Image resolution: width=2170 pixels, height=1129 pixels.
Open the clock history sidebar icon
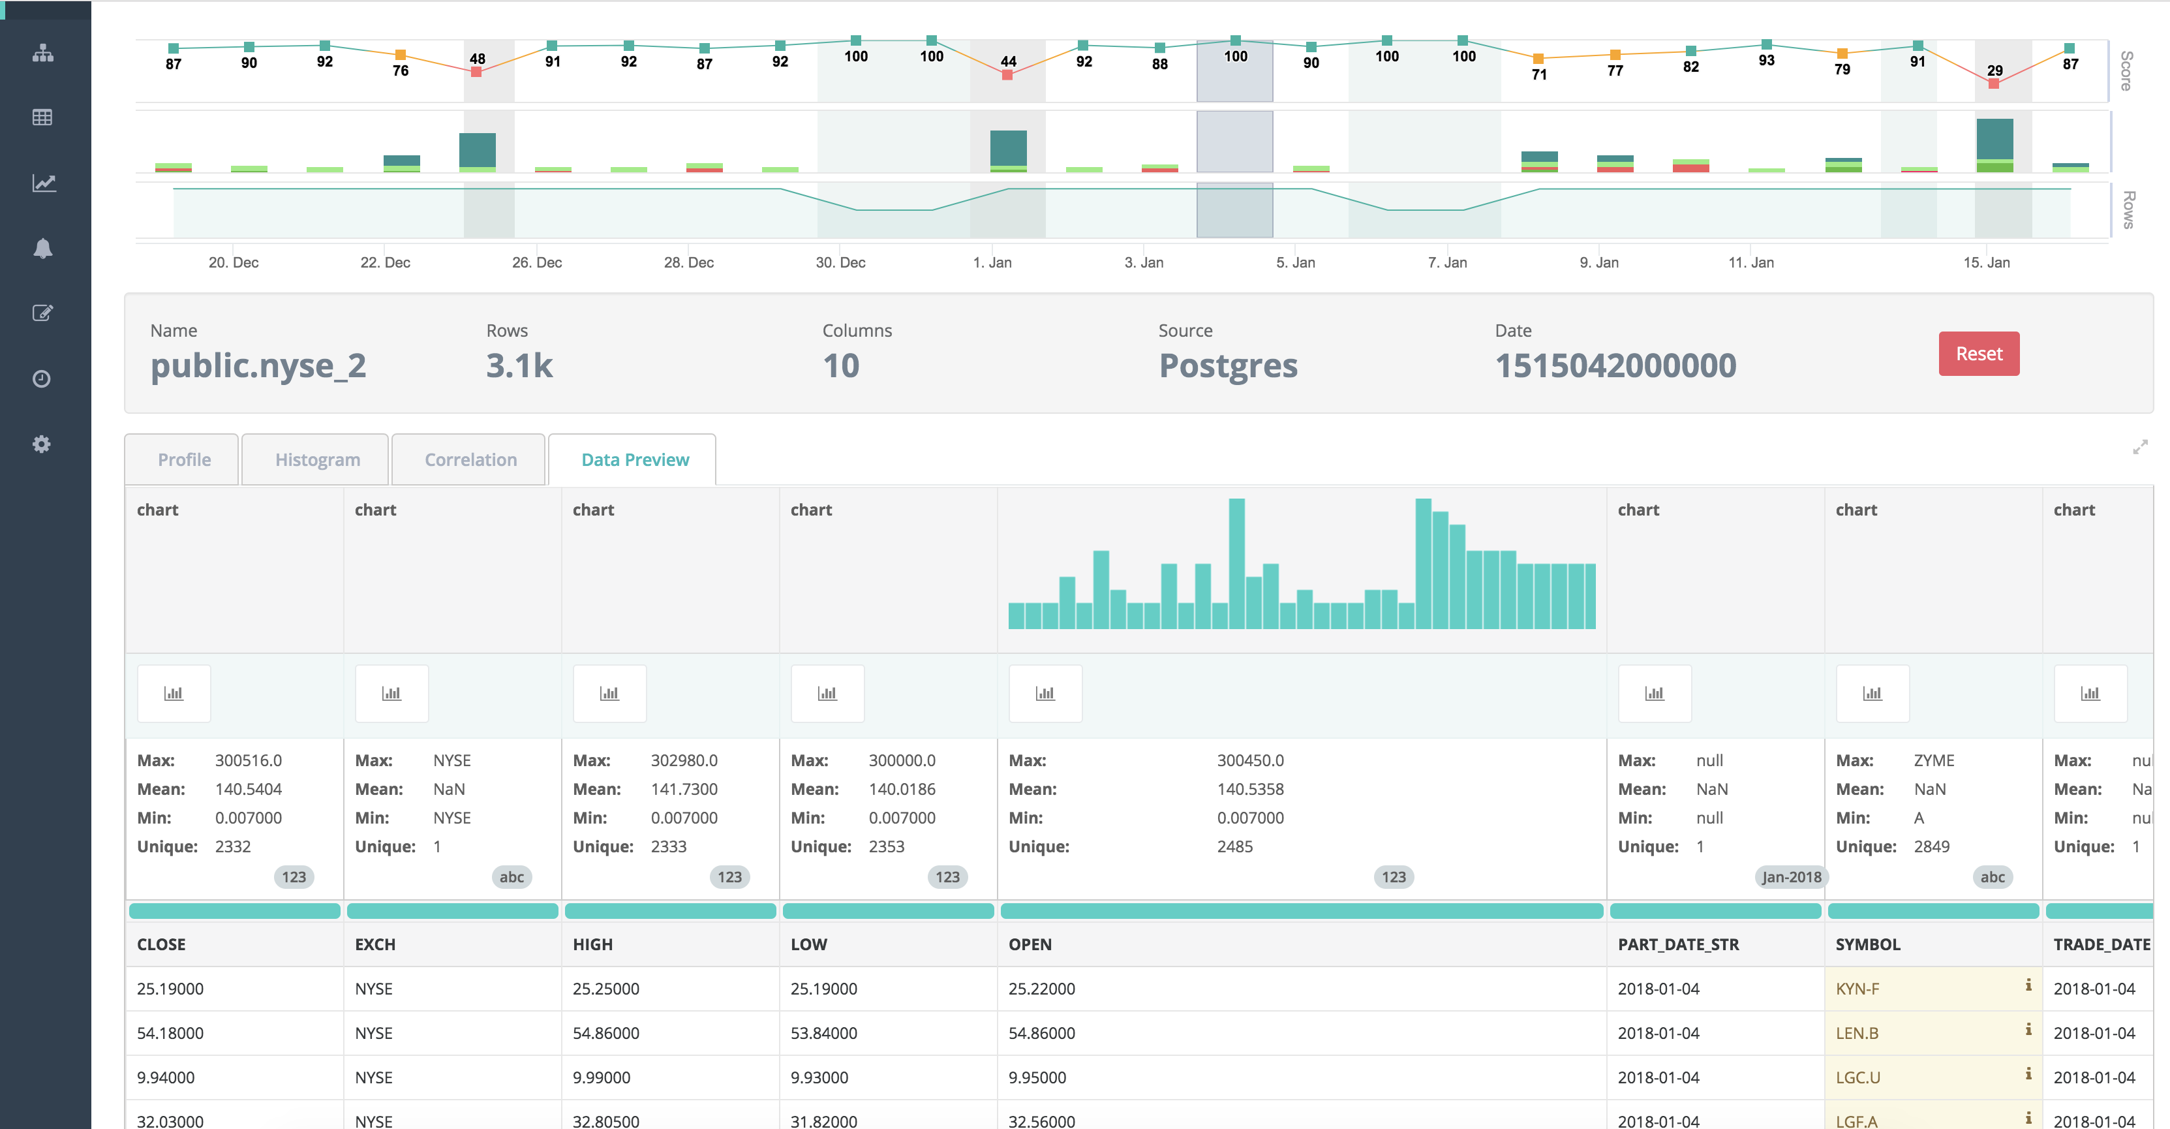41,379
